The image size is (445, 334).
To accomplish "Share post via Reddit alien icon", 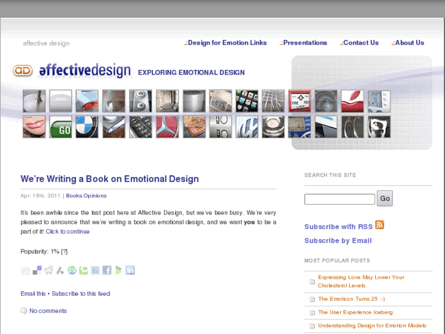I will pos(48,270).
